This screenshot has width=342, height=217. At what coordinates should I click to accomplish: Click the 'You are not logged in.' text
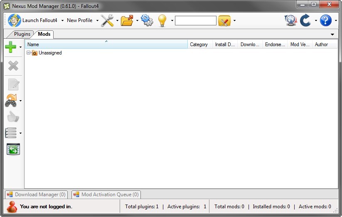46,207
